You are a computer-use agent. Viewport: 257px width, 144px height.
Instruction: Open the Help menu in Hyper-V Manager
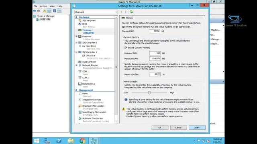point(60,6)
